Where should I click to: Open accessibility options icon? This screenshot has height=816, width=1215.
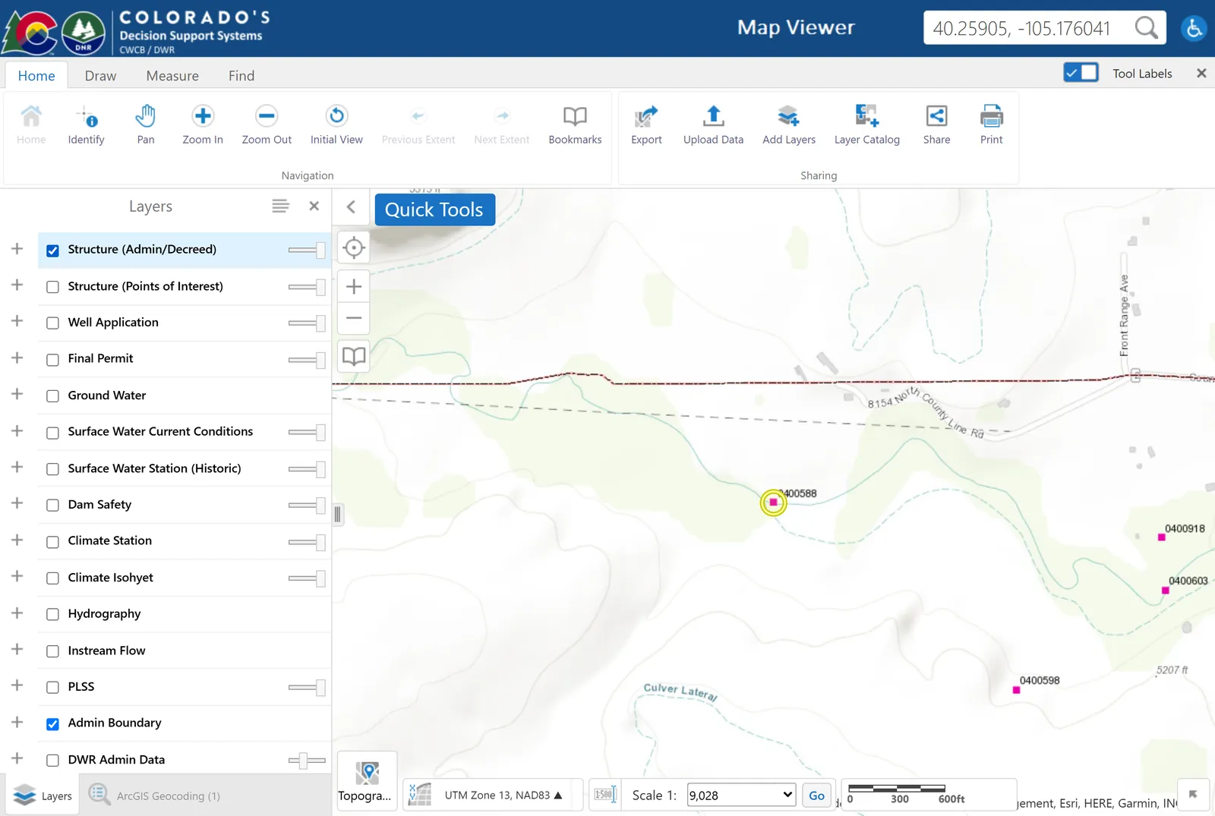[x=1194, y=29]
